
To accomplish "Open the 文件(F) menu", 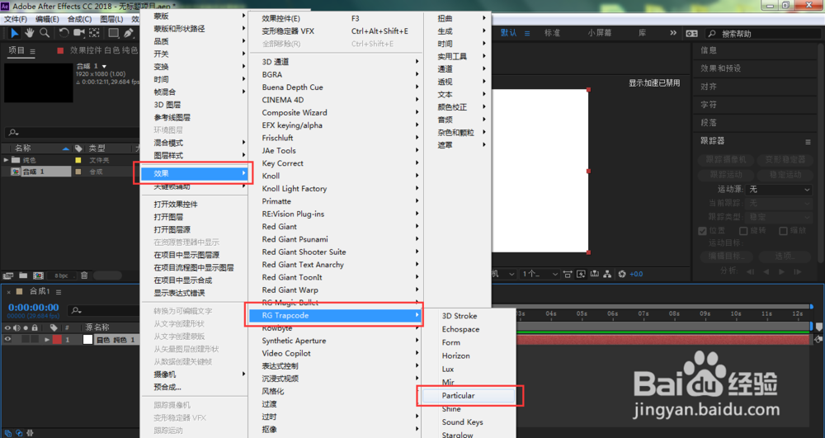I will click(16, 19).
